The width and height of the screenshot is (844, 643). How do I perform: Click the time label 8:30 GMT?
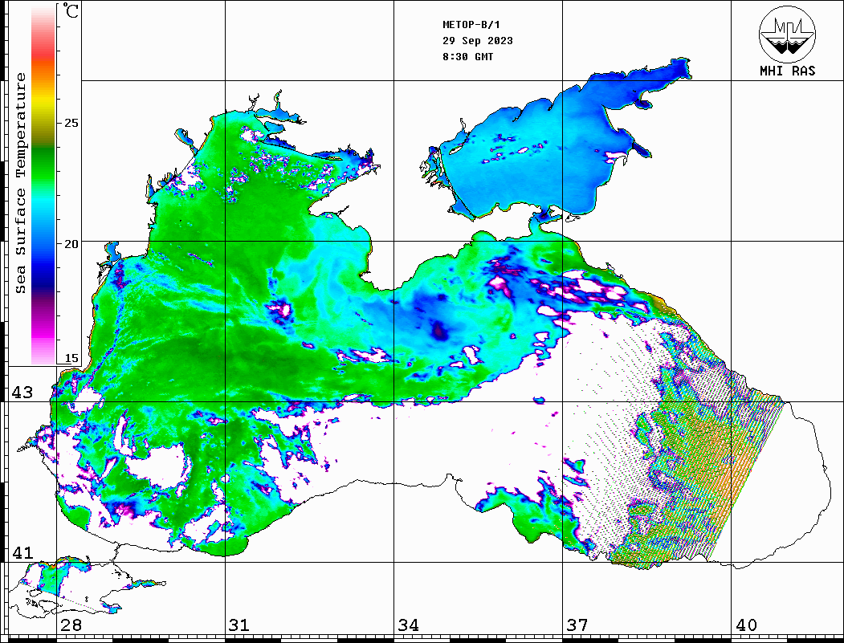click(467, 56)
